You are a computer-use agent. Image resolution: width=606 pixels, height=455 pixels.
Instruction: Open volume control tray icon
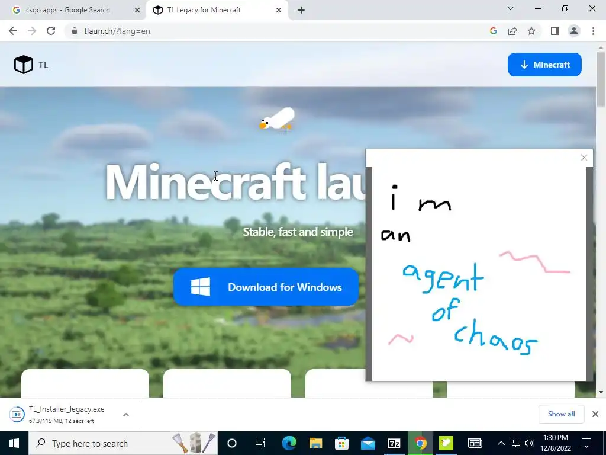click(x=529, y=443)
